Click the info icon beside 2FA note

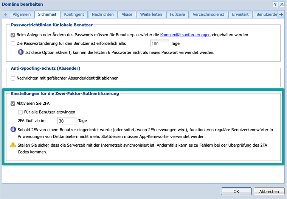point(13,130)
